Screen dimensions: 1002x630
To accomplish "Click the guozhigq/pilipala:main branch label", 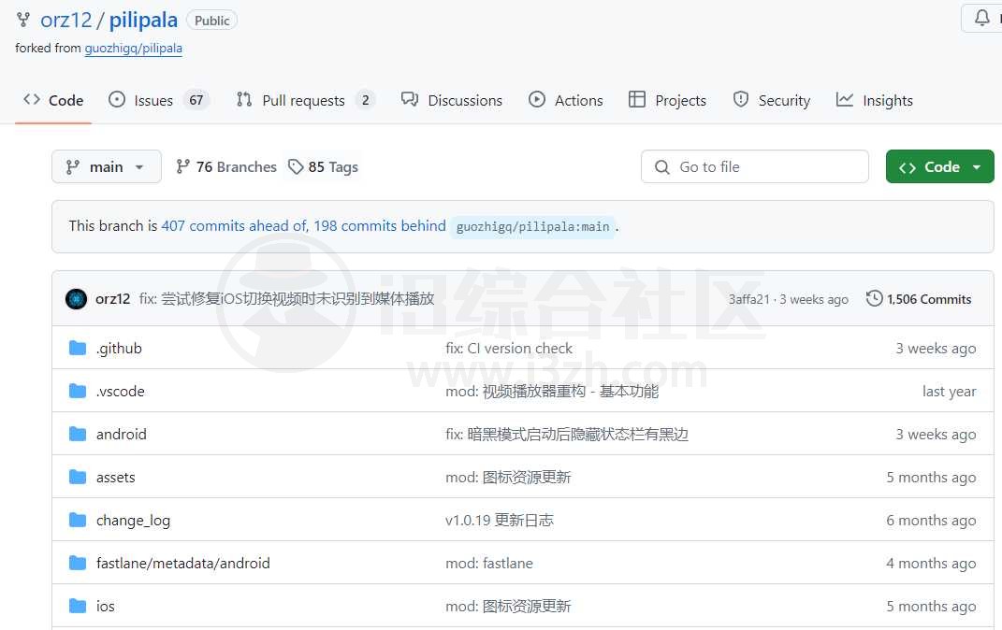I will tap(532, 226).
